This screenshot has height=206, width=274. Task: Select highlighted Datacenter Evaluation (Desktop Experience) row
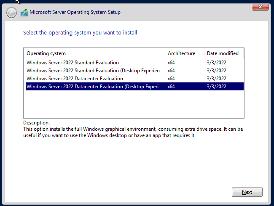pos(134,87)
